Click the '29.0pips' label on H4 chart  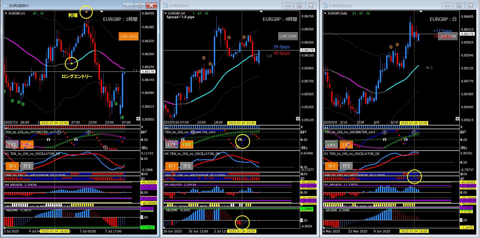(281, 47)
